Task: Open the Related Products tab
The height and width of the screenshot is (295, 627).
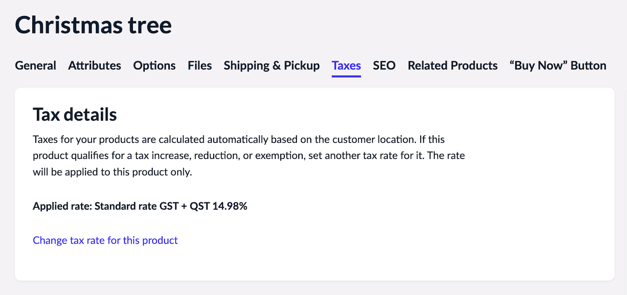Action: (452, 66)
